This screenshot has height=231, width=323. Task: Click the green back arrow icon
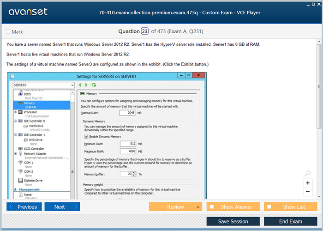(x=80, y=85)
